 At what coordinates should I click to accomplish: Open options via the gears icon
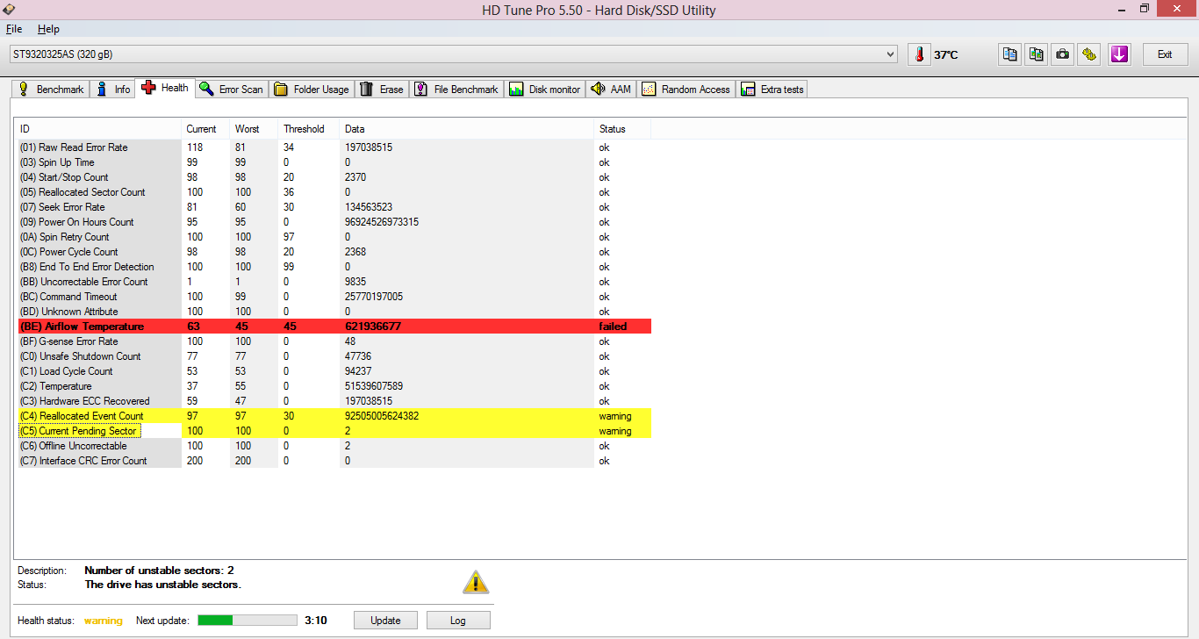coord(1089,54)
